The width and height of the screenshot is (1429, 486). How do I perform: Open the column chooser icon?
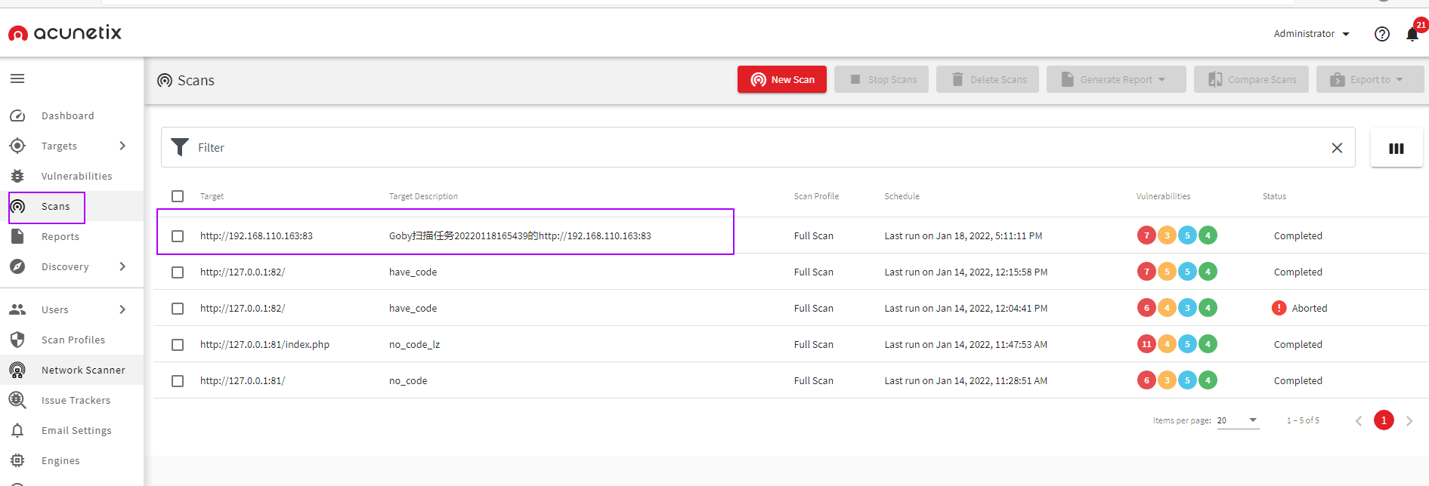1397,149
